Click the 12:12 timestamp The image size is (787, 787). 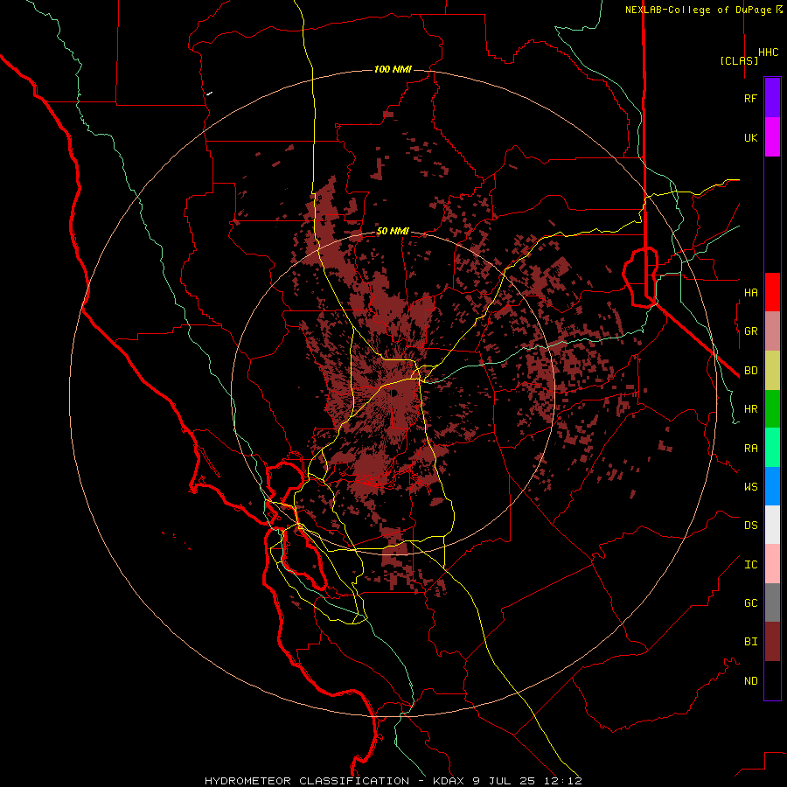(562, 781)
